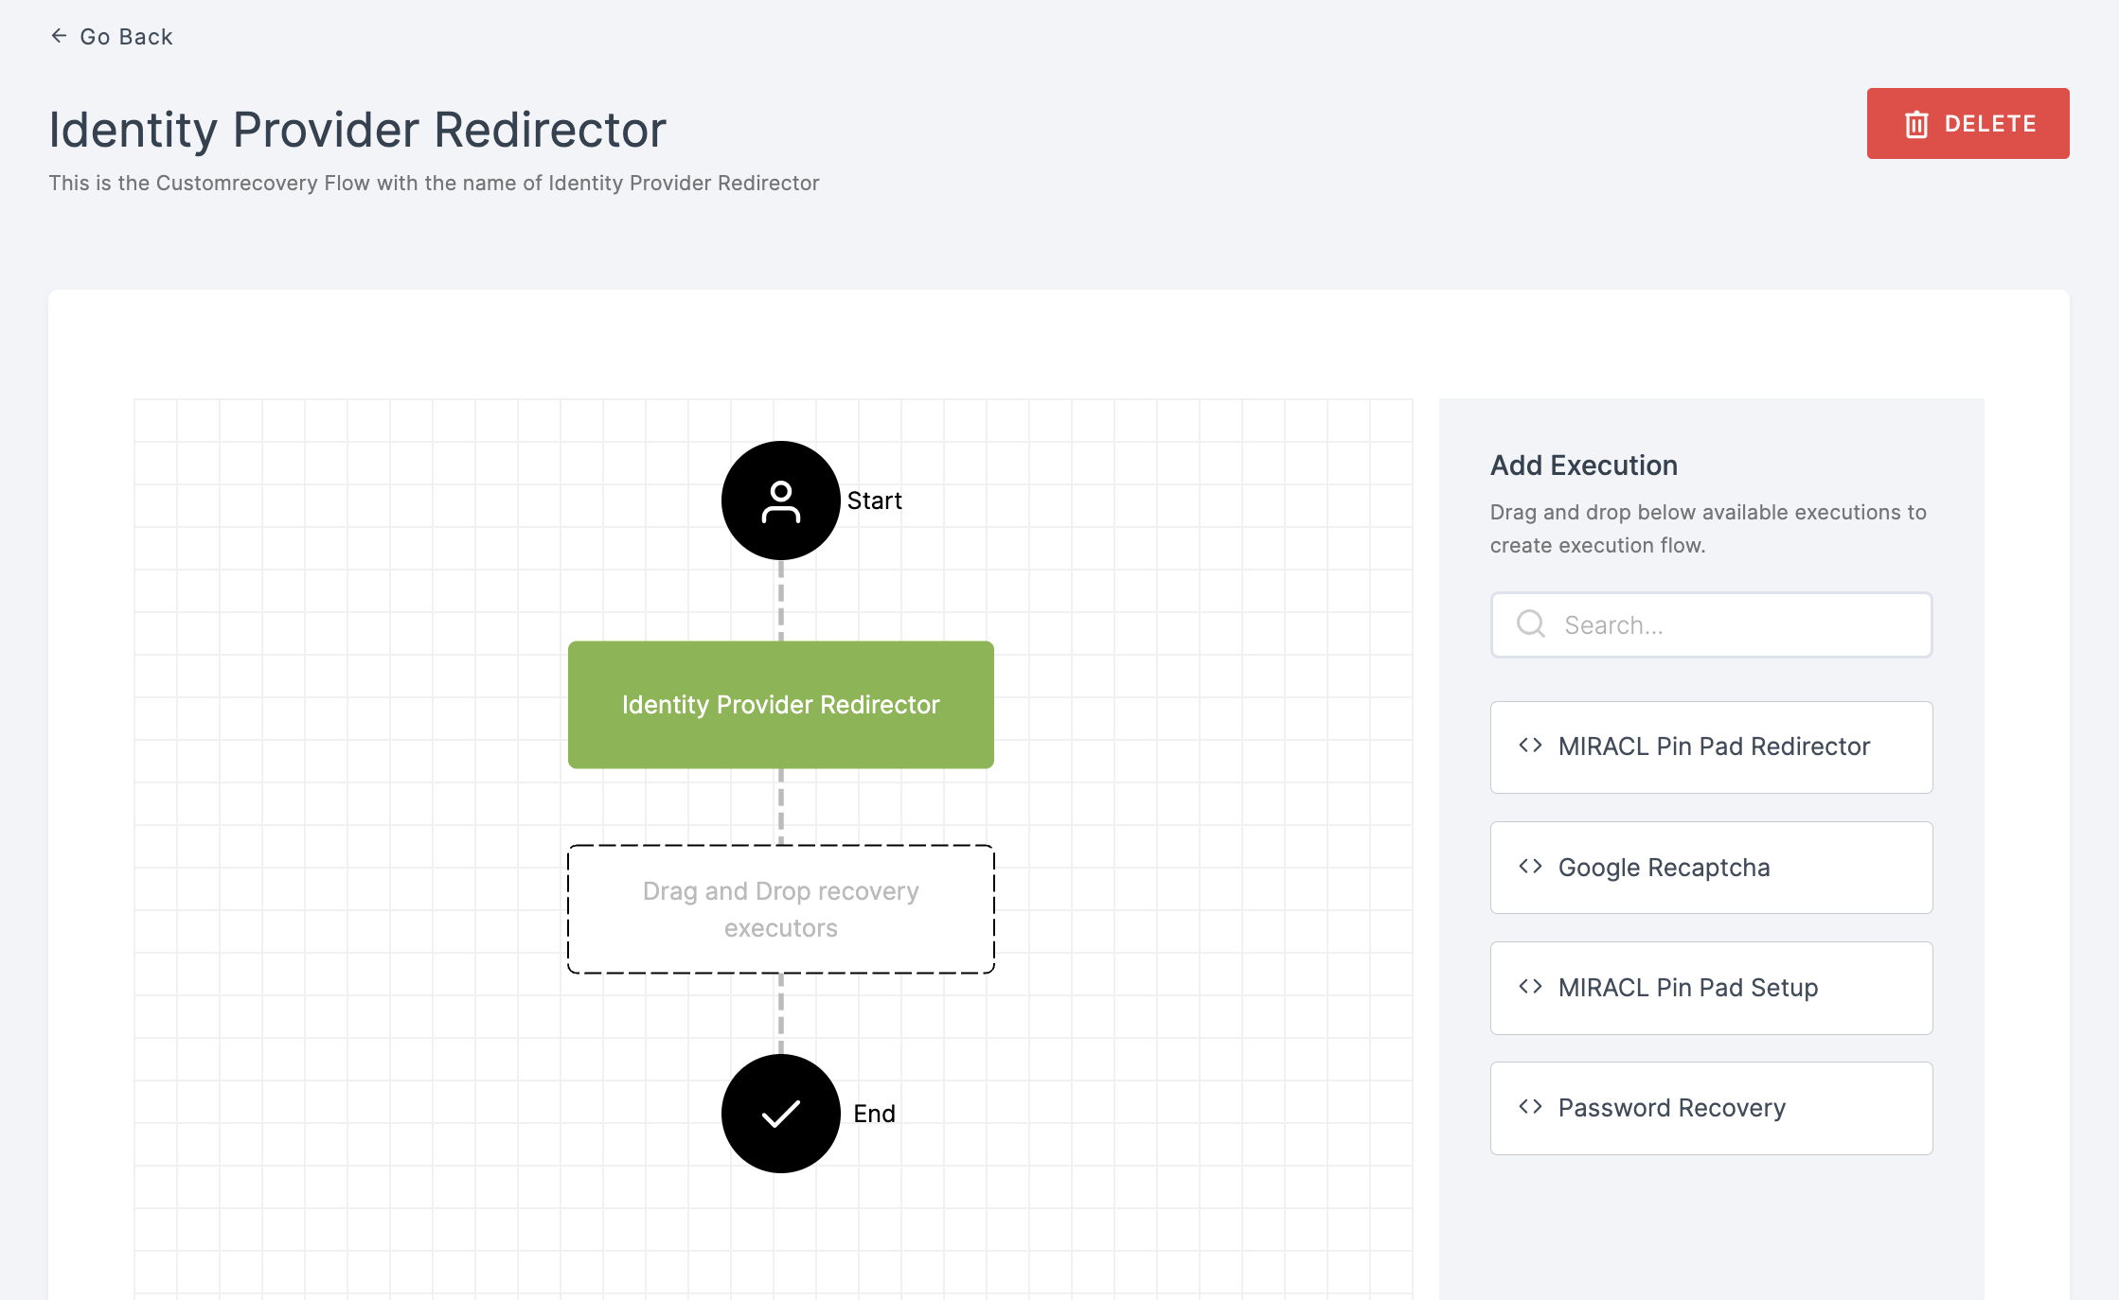The width and height of the screenshot is (2119, 1300).
Task: Click the Password Recovery code icon
Action: tap(1532, 1106)
